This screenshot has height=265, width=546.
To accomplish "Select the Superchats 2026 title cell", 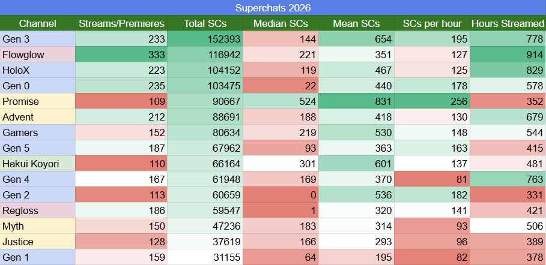I will point(273,8).
